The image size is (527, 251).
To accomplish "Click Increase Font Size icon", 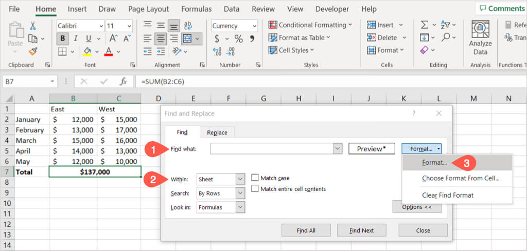I will pyautogui.click(x=113, y=39).
